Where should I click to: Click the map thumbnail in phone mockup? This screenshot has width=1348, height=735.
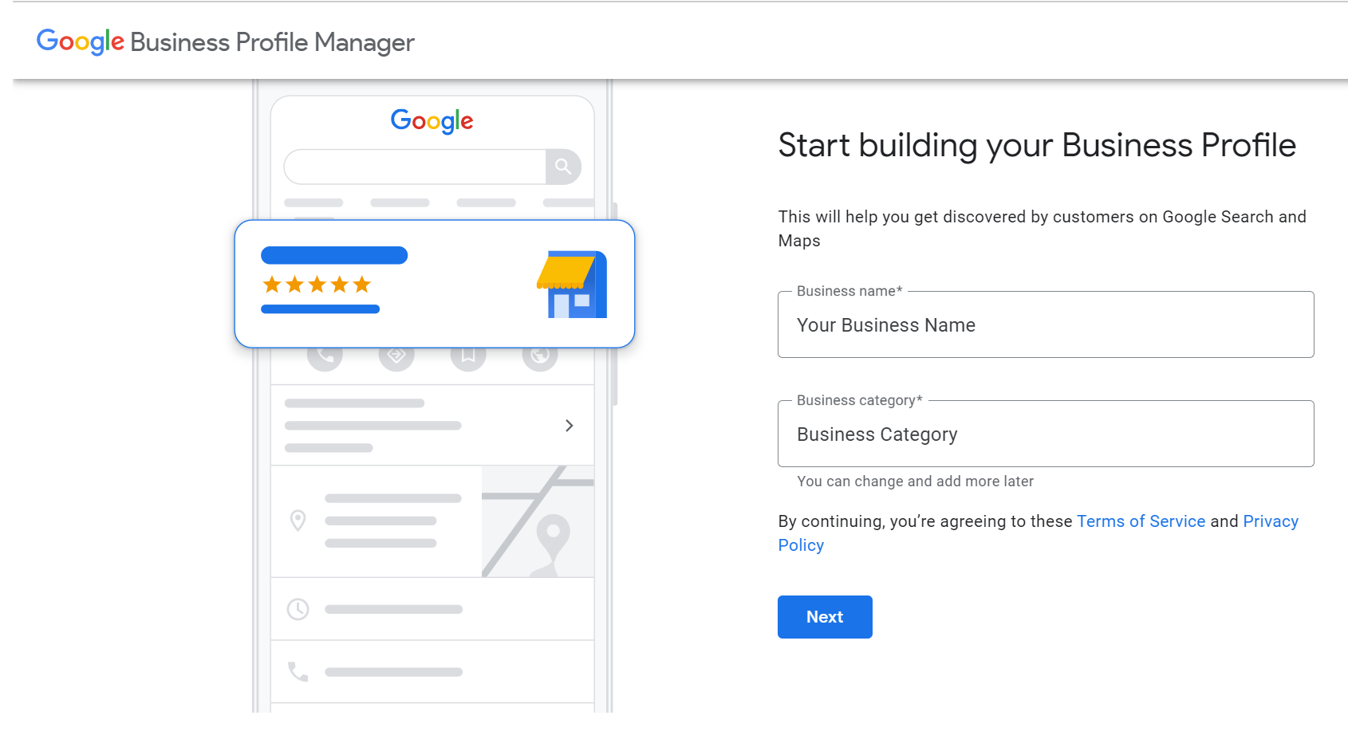click(x=538, y=521)
